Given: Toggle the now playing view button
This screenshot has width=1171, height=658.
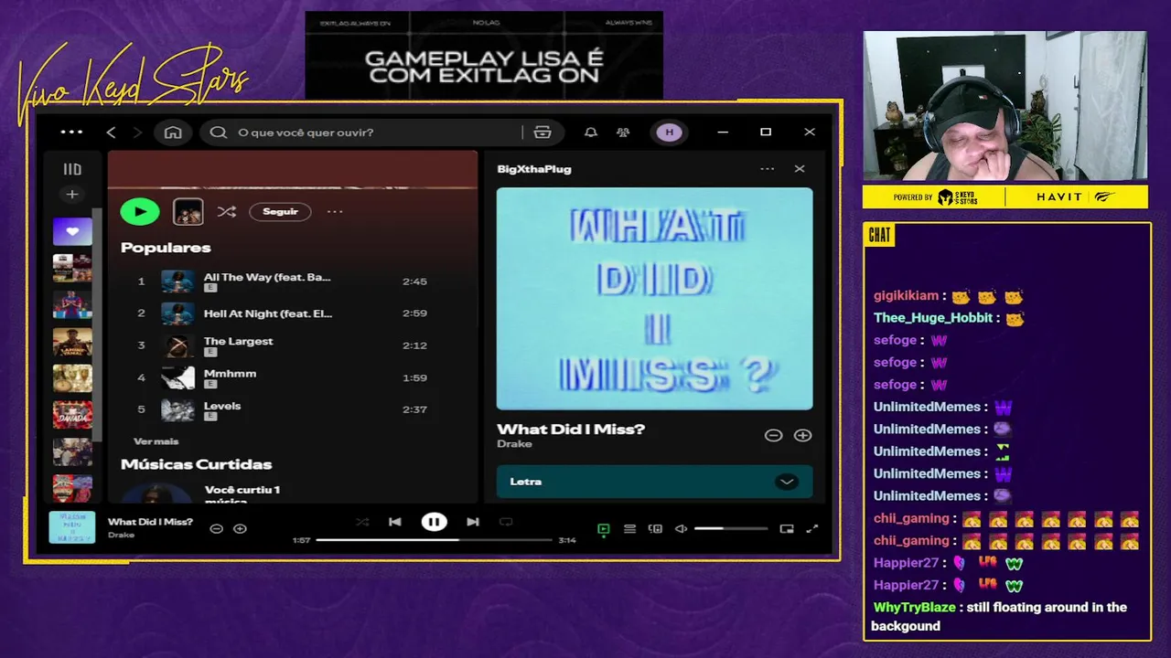Looking at the screenshot, I should pos(604,529).
